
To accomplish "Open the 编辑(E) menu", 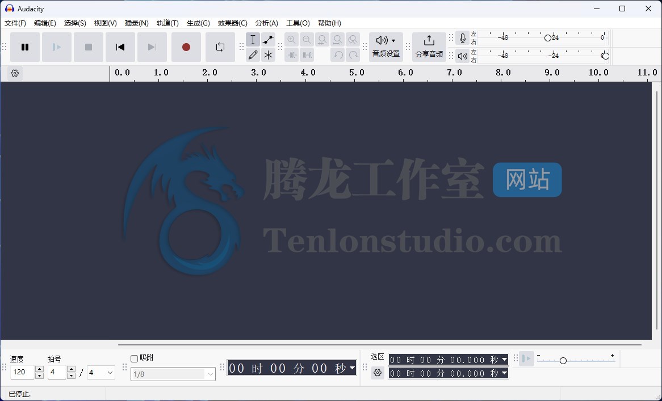I will pos(45,23).
